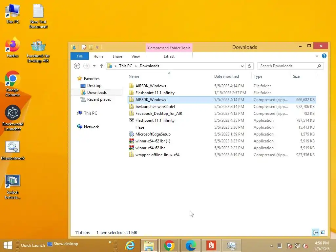
Task: Open the Extract ribbon tab
Action: coord(169,56)
